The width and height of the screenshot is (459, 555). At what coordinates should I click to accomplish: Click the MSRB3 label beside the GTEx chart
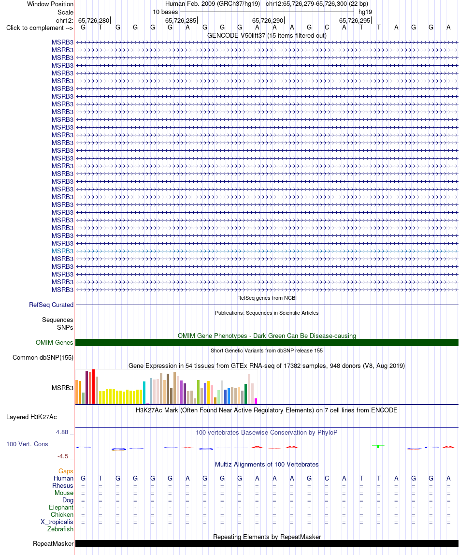coord(63,388)
